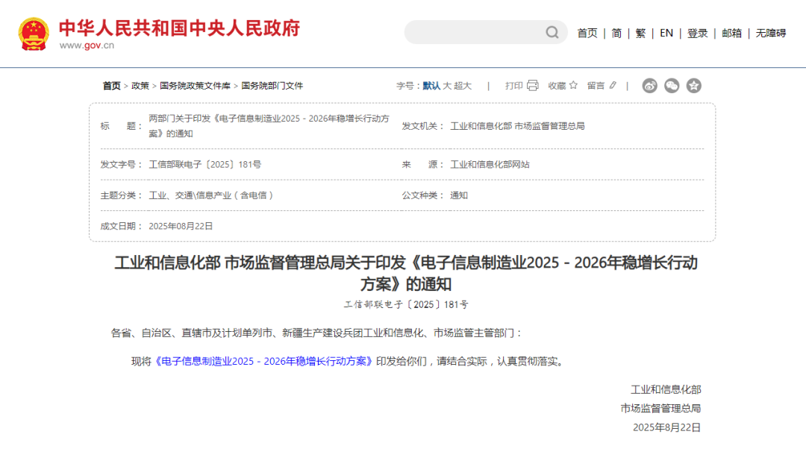
Task: Select 大 font size
Action: pyautogui.click(x=447, y=86)
